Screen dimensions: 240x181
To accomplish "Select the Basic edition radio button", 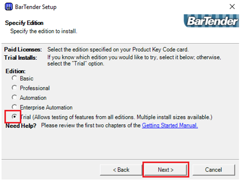I will click(x=14, y=78).
